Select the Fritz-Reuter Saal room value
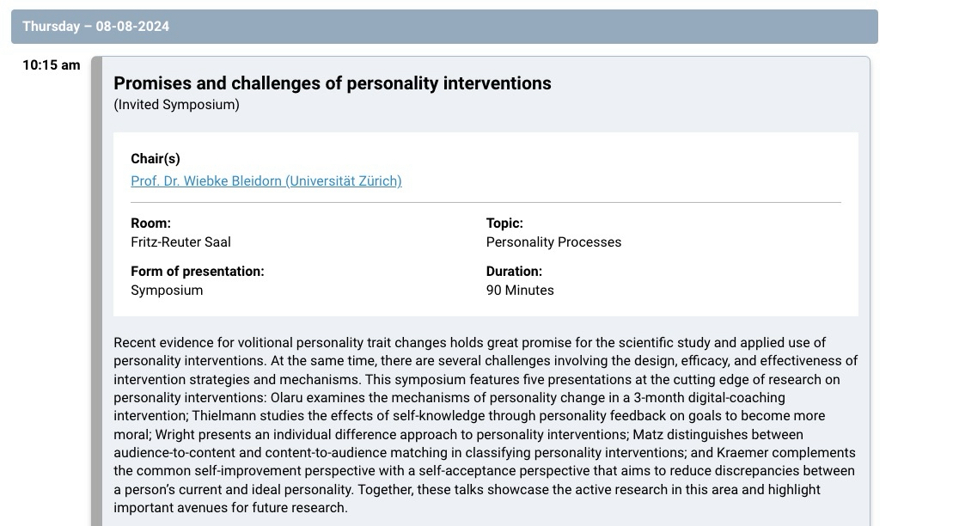The height and width of the screenshot is (526, 959). click(180, 242)
